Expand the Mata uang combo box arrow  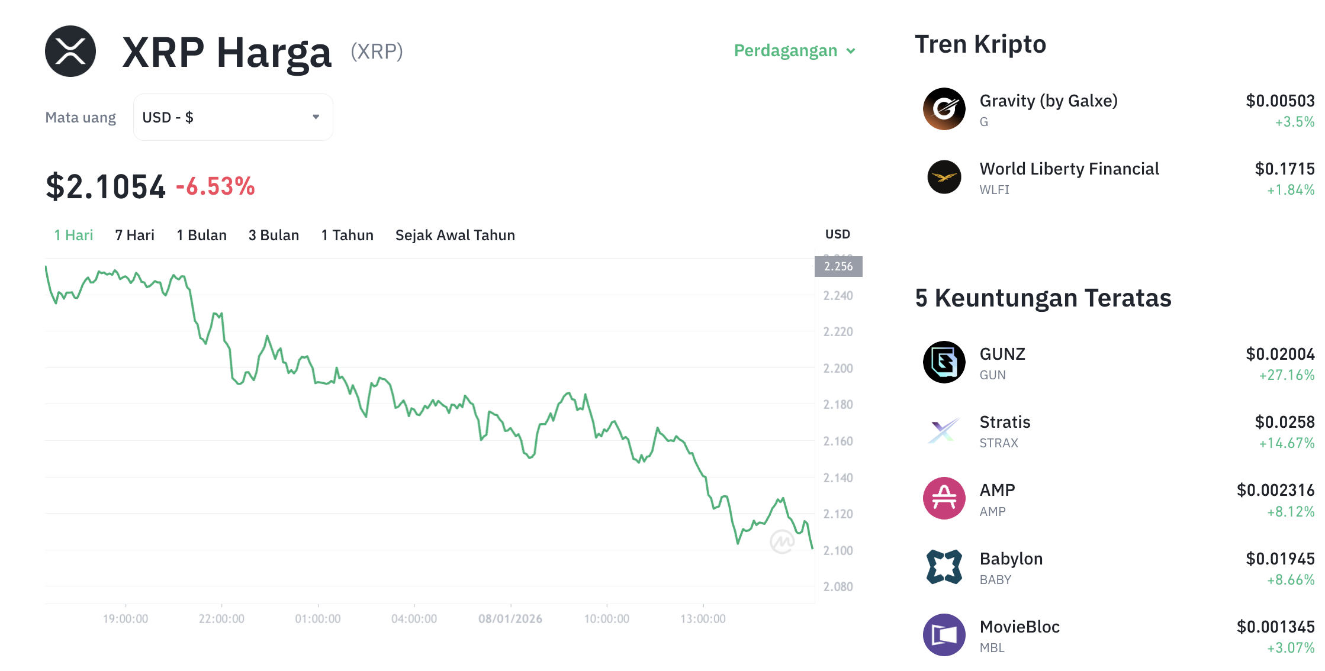pyautogui.click(x=316, y=117)
